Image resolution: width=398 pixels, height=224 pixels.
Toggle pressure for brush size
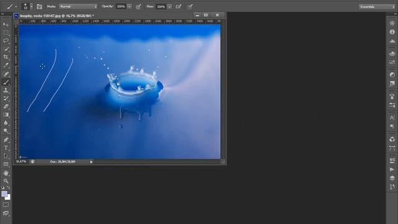pyautogui.click(x=190, y=7)
